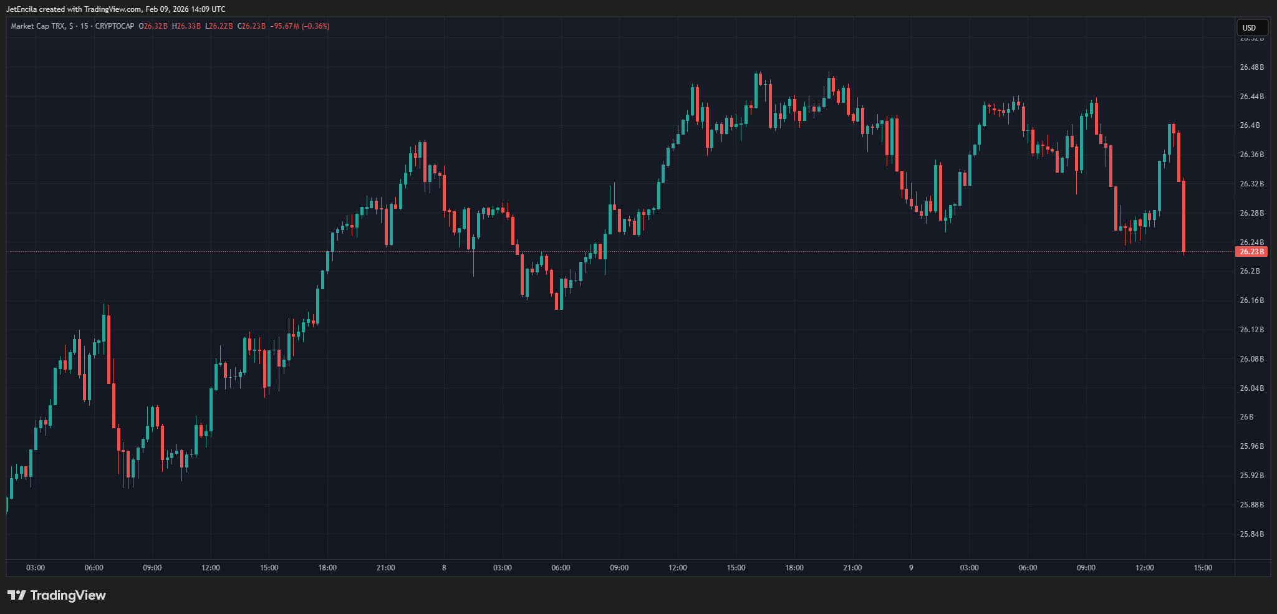Select the Market Cap TRX symbol name
Viewport: 1277px width, 614px height.
[x=39, y=26]
